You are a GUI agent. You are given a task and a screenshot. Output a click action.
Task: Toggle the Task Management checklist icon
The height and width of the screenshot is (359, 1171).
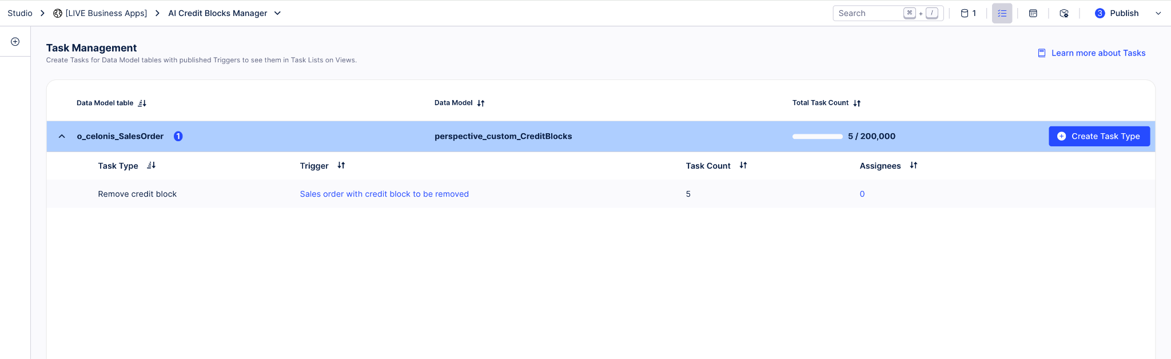[1002, 13]
